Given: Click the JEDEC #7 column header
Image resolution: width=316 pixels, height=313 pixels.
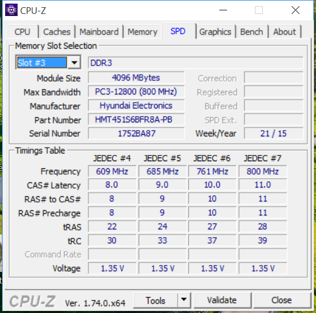Looking at the screenshot, I should click(263, 158).
